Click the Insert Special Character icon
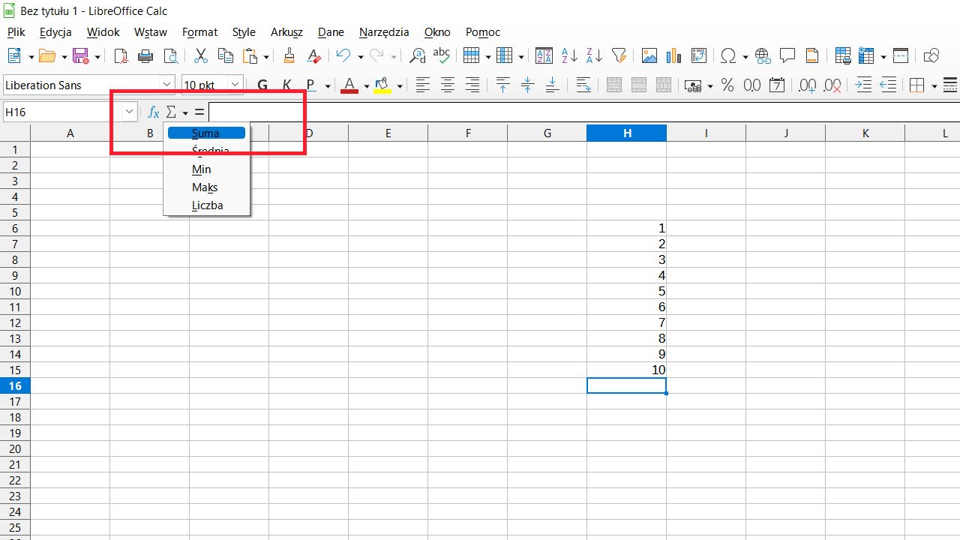Image resolution: width=960 pixels, height=540 pixels. 728,55
